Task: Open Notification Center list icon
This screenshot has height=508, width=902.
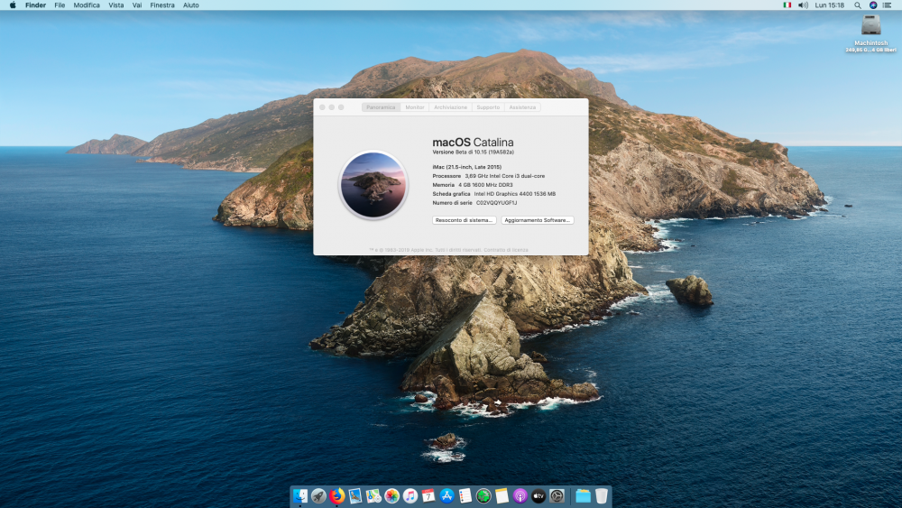Action: point(888,5)
